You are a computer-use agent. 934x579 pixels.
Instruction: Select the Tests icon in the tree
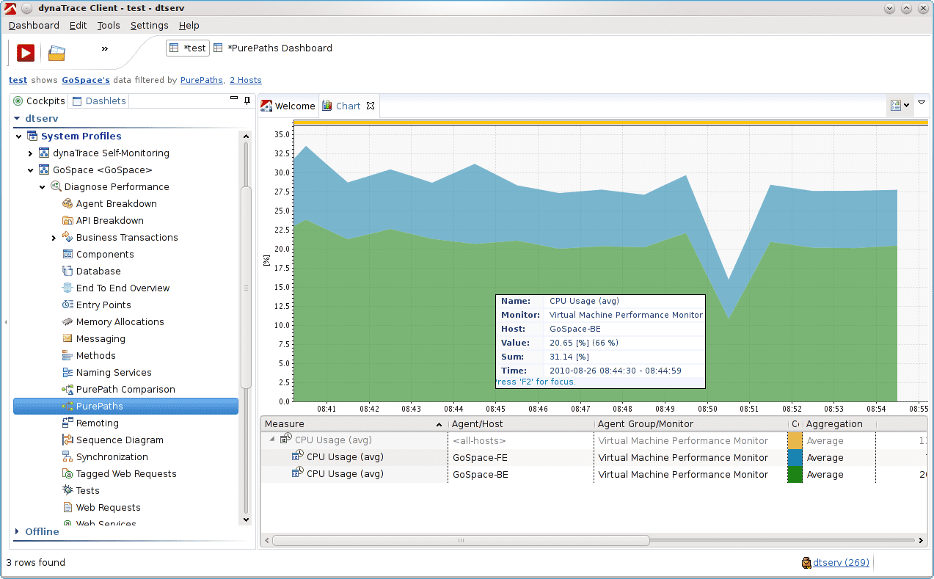pyautogui.click(x=68, y=490)
